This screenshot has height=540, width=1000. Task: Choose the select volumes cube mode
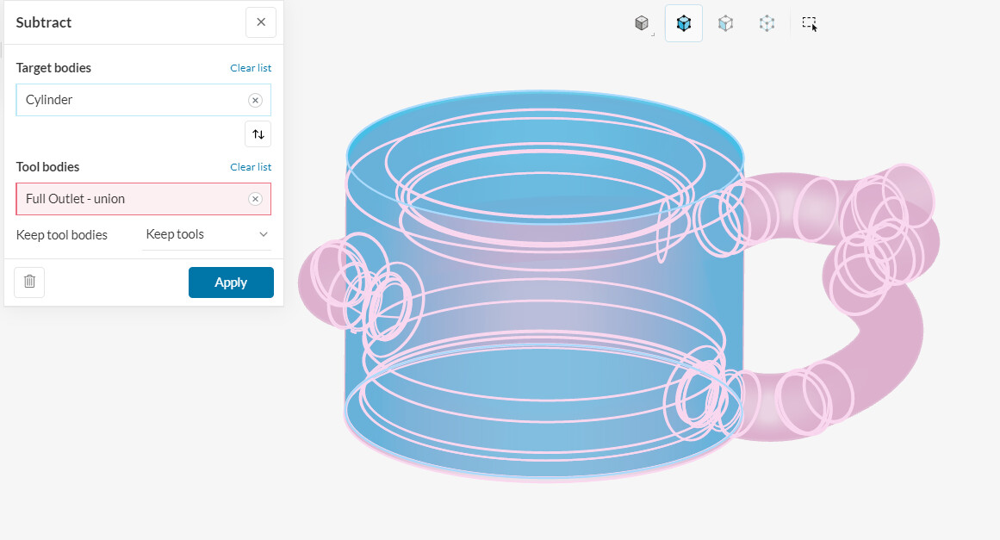click(x=684, y=23)
